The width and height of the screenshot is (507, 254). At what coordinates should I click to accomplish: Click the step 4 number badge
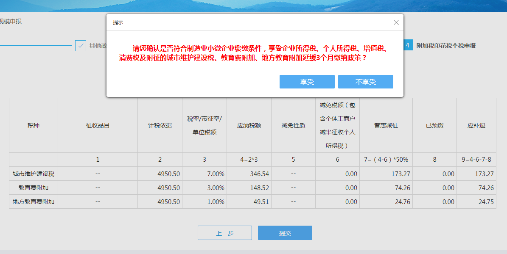coord(408,46)
